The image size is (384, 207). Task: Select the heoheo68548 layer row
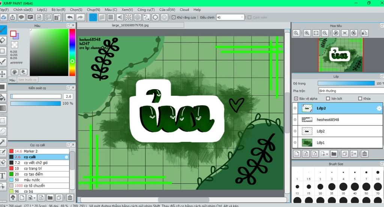click(338, 119)
